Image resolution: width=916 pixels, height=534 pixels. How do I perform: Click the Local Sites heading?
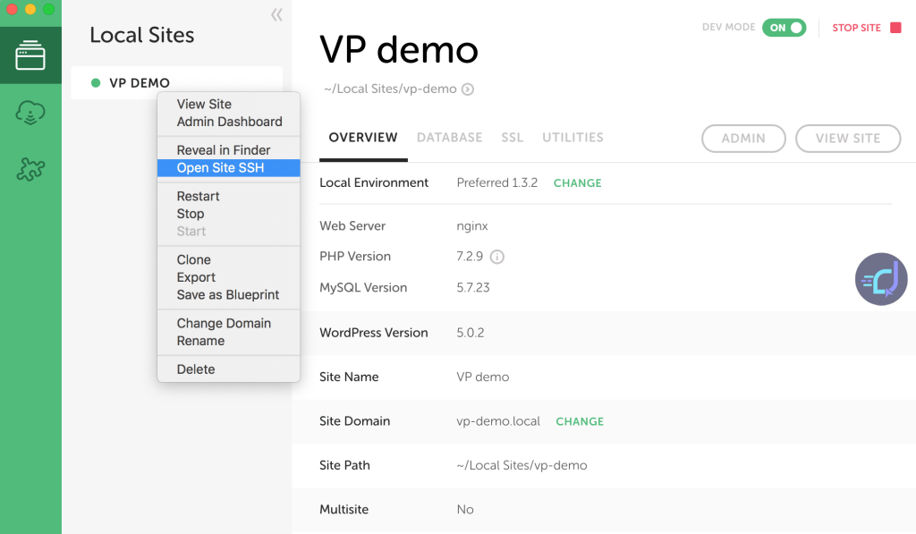[142, 35]
